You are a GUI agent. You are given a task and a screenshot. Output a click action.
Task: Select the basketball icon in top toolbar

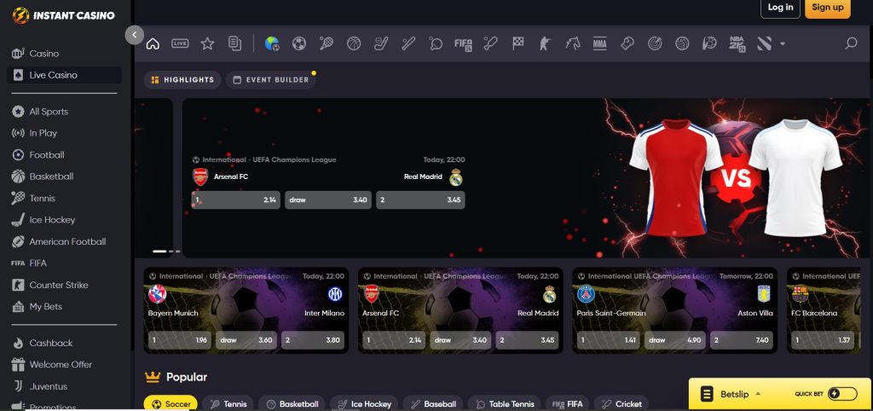354,43
